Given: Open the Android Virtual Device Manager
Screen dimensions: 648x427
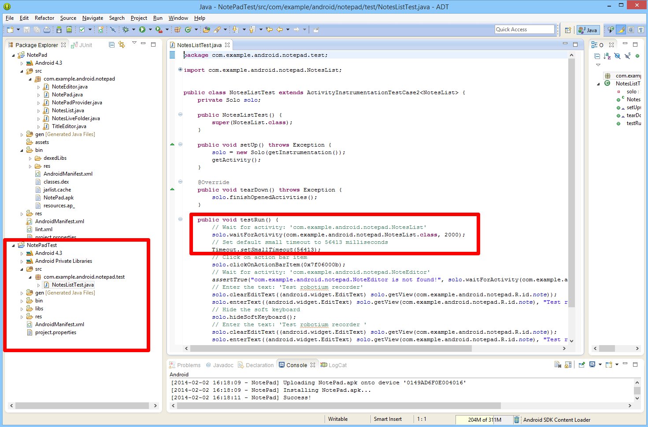Looking at the screenshot, I should click(x=69, y=29).
